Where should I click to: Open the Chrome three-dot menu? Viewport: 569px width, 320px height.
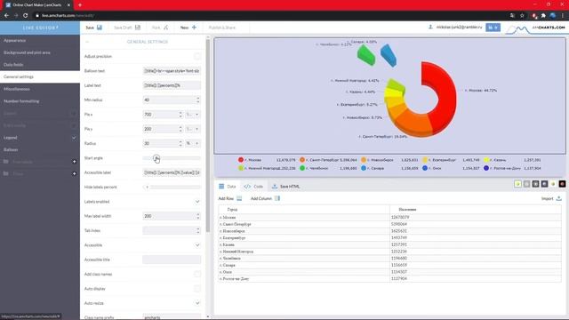(x=563, y=16)
